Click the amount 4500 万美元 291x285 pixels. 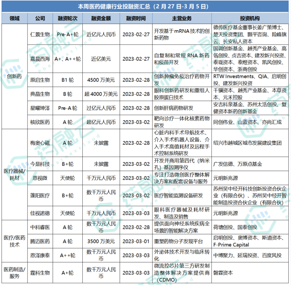point(101,80)
